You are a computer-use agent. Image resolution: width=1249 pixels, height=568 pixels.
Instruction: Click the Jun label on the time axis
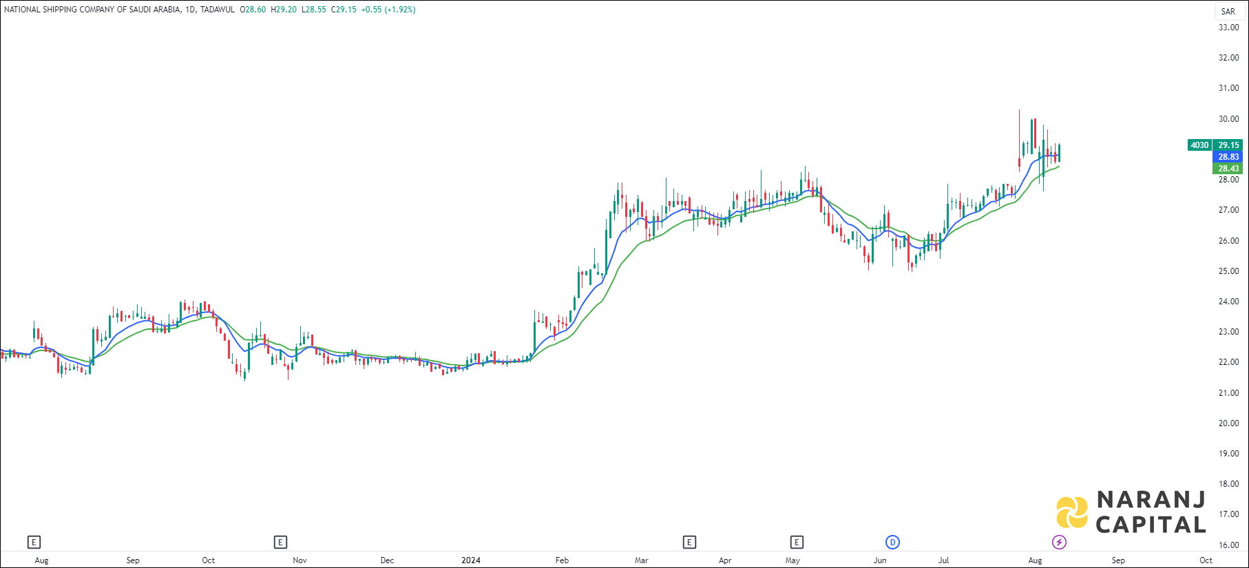pyautogui.click(x=880, y=560)
